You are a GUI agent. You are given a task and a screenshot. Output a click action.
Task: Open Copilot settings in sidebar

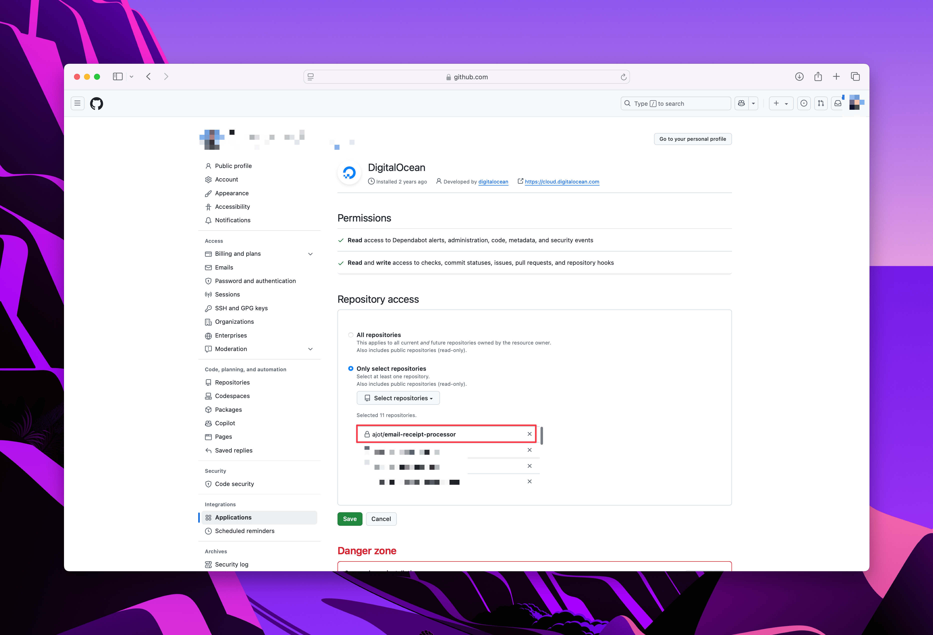pyautogui.click(x=225, y=423)
